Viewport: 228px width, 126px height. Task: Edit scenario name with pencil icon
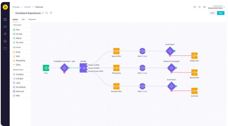click(x=43, y=13)
